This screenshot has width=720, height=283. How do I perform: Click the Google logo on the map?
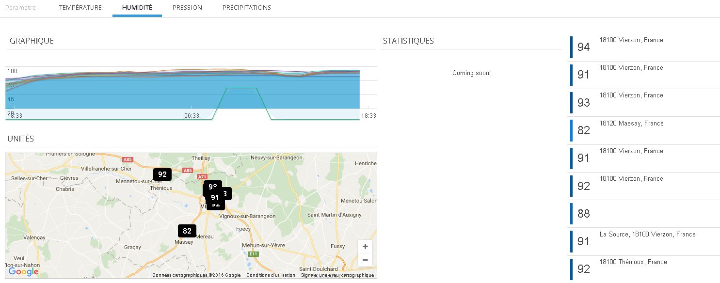click(23, 272)
